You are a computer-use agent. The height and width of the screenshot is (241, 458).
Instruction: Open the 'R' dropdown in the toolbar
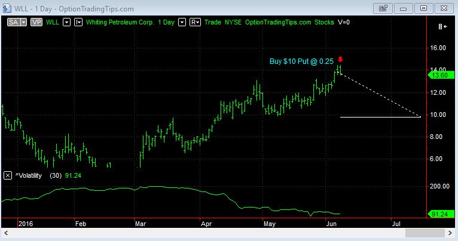(195, 22)
